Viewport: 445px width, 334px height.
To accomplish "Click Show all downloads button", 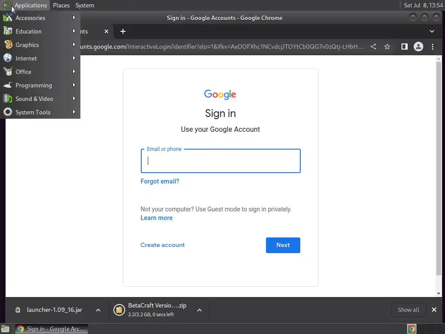I will point(408,310).
